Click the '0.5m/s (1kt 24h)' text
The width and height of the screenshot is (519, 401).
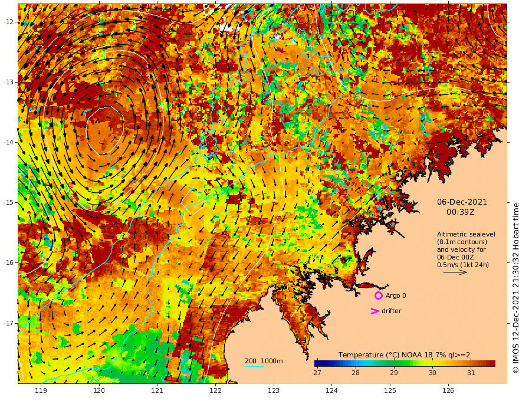[x=463, y=265]
